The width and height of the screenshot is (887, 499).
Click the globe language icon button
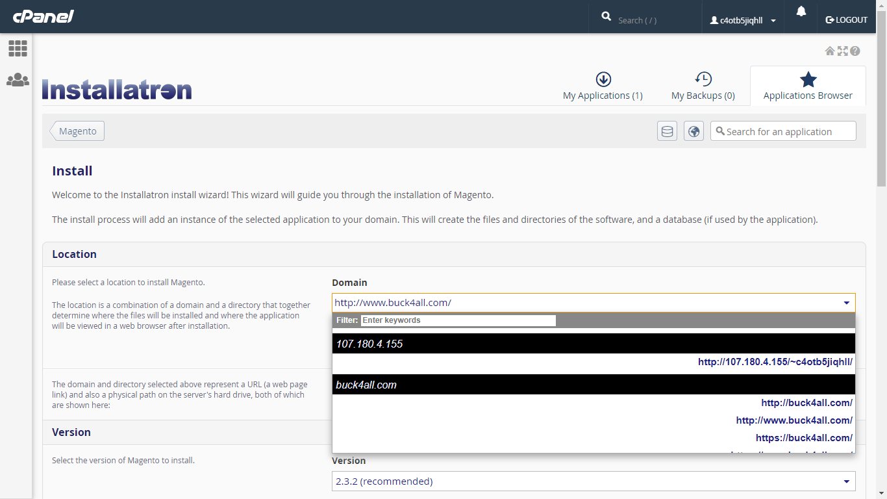coord(693,131)
